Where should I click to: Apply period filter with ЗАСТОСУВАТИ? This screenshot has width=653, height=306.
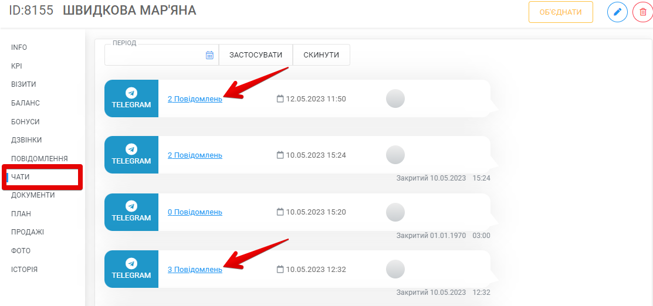pos(256,55)
